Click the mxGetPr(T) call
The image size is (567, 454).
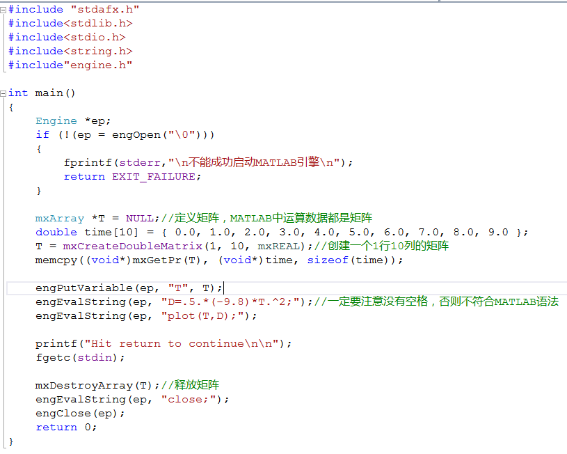pos(166,260)
